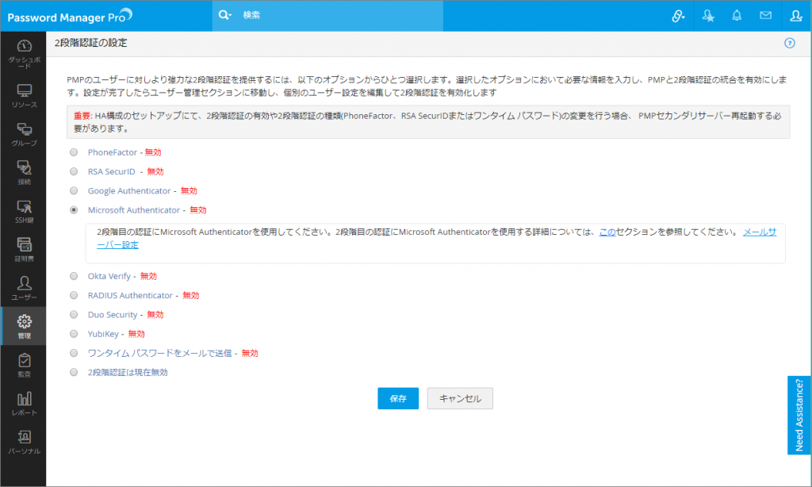This screenshot has height=487, width=812.
Task: Open the SSH keys (SSH鍵) sidebar icon
Action: 23,210
